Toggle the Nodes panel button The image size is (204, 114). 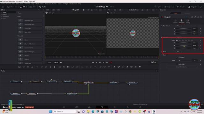tap(42, 7)
